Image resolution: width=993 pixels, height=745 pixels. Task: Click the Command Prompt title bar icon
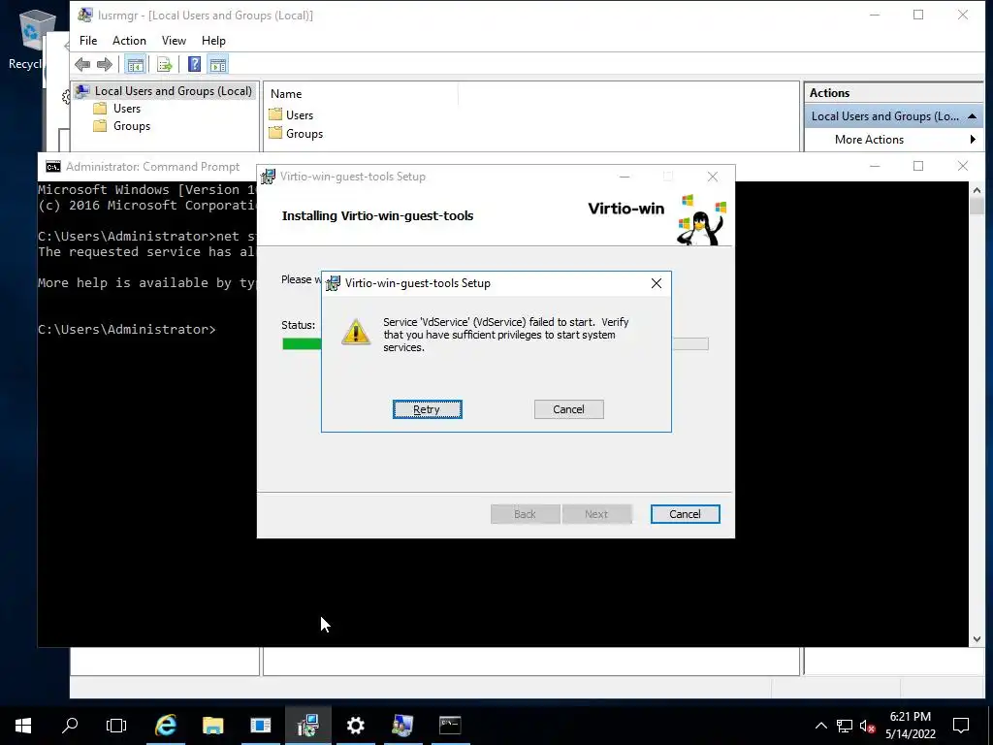click(x=53, y=167)
